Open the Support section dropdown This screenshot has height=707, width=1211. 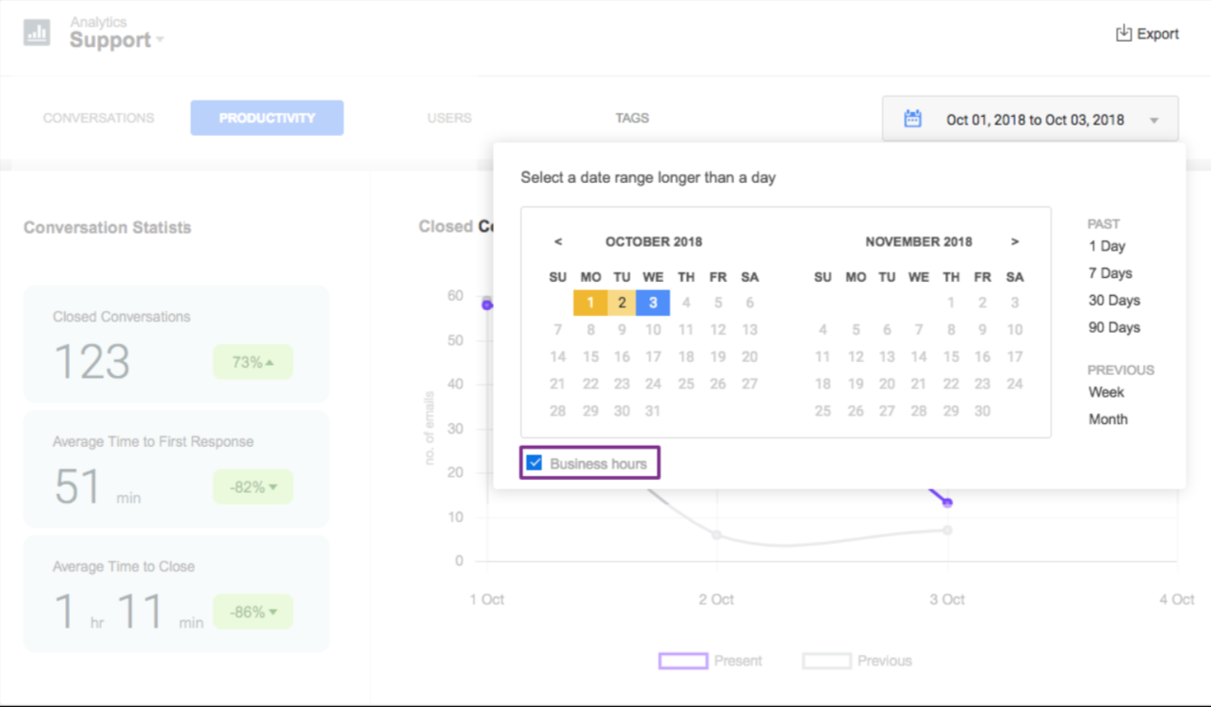click(117, 40)
